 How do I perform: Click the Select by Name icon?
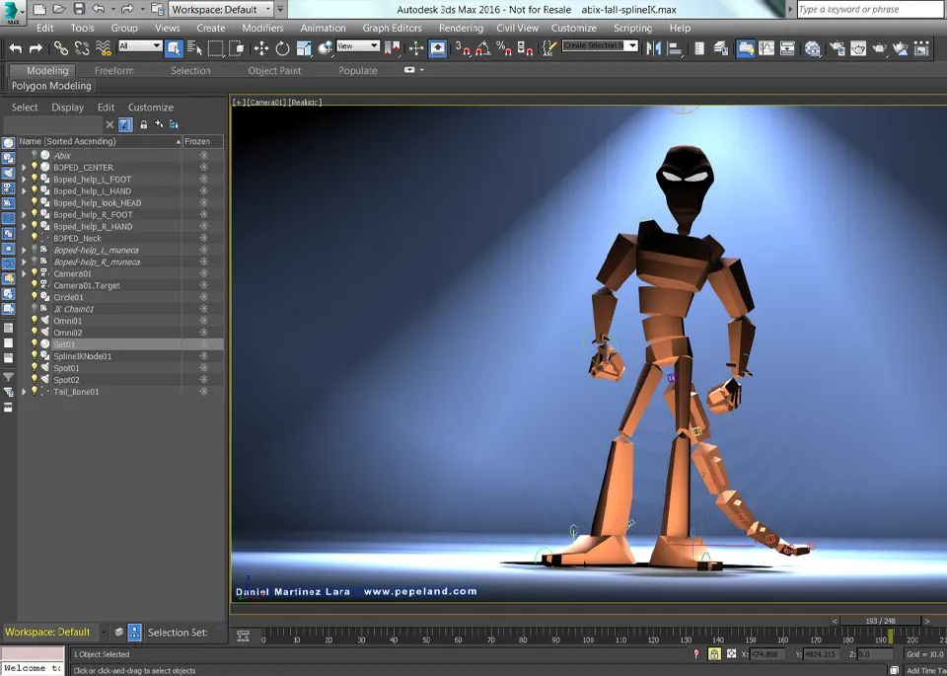(194, 47)
